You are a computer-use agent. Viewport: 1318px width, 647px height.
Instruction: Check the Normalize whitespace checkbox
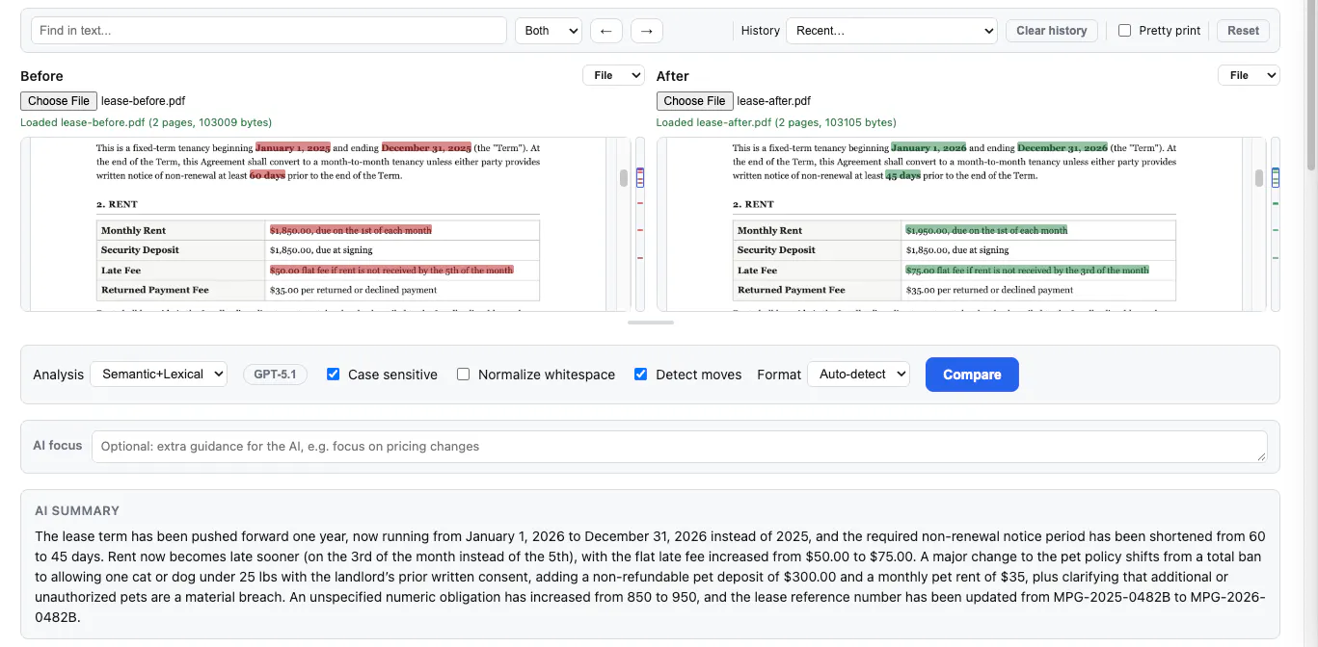click(x=464, y=375)
